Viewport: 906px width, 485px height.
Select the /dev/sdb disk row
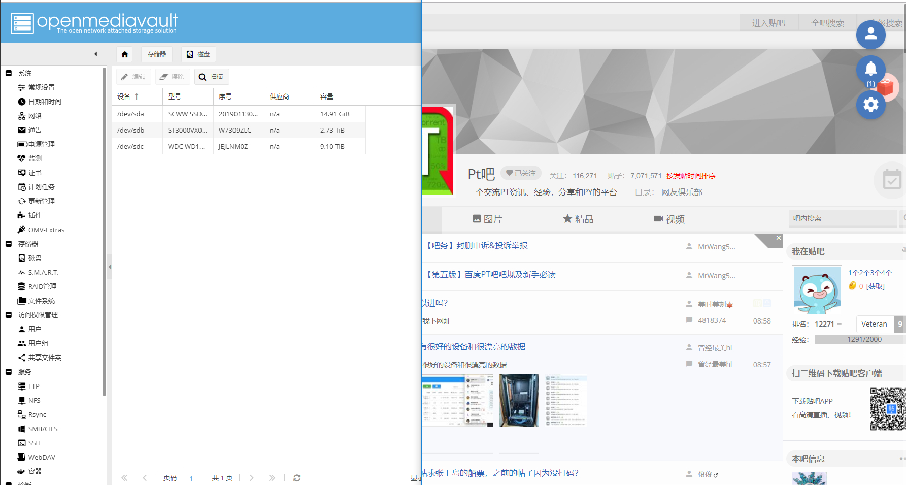point(239,130)
